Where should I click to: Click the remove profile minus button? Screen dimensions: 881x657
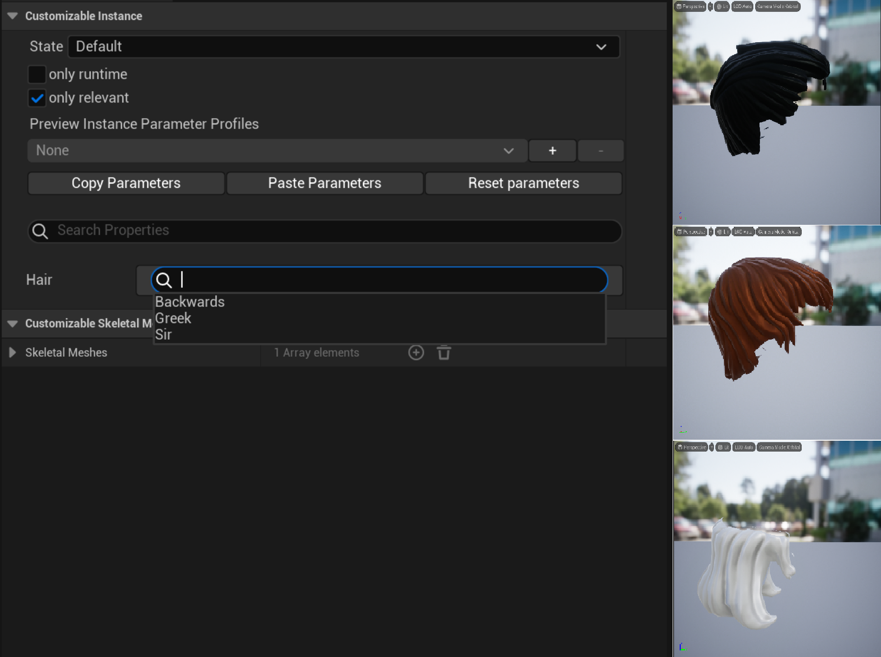(600, 151)
